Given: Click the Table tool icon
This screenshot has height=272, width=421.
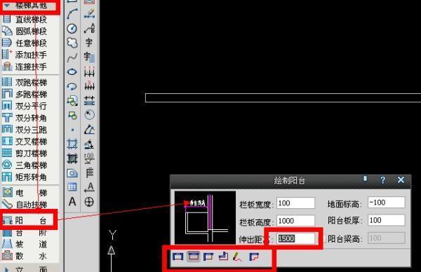Looking at the screenshot, I should (72, 187).
